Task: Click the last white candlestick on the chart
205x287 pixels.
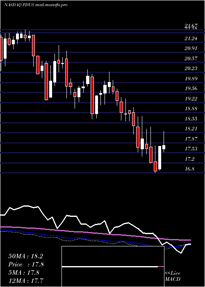Action: coord(164,147)
